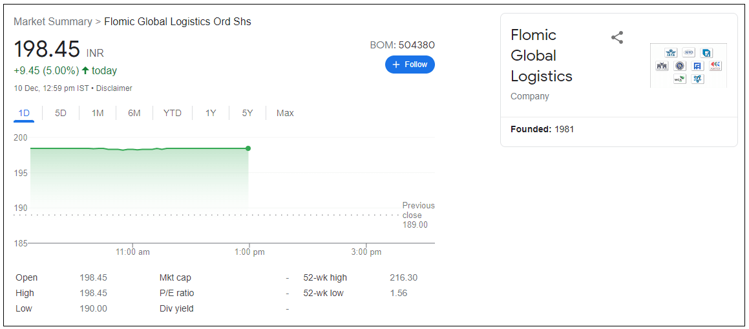Viewport: 749px width, 329px height.
Task: Switch to the 1Y time range tab
Action: 211,113
